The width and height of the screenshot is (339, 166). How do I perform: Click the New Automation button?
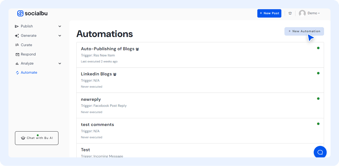pos(304,31)
